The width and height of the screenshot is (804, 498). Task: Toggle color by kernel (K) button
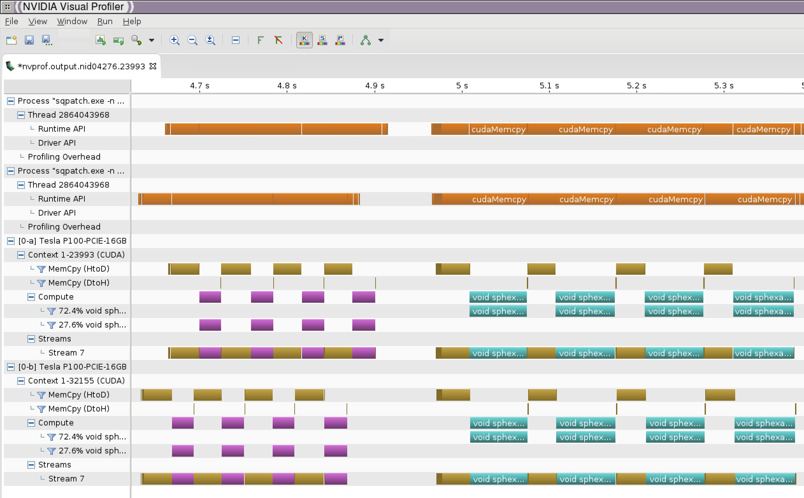[x=304, y=40]
